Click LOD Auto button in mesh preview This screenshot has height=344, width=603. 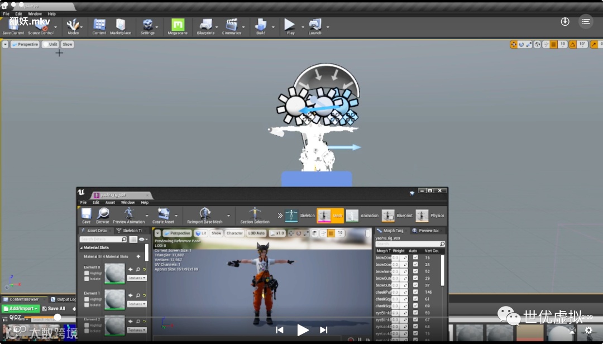[256, 233]
